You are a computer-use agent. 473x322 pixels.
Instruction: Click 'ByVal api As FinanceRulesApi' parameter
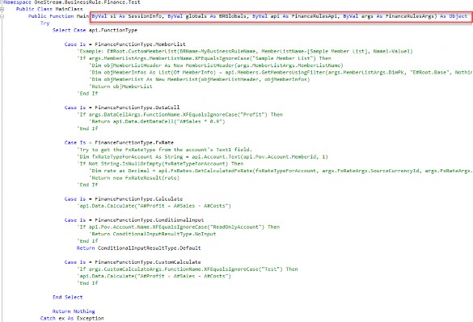(x=294, y=16)
